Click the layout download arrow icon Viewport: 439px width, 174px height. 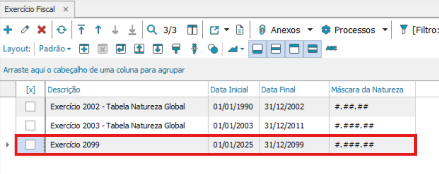(157, 49)
